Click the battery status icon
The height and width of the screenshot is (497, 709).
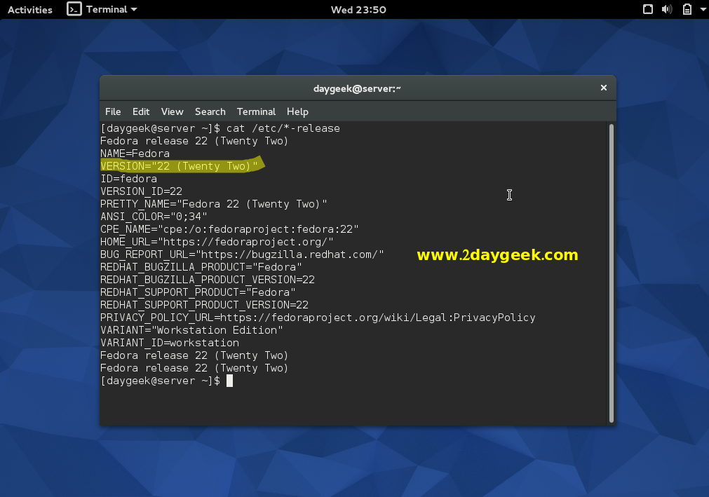(x=687, y=9)
